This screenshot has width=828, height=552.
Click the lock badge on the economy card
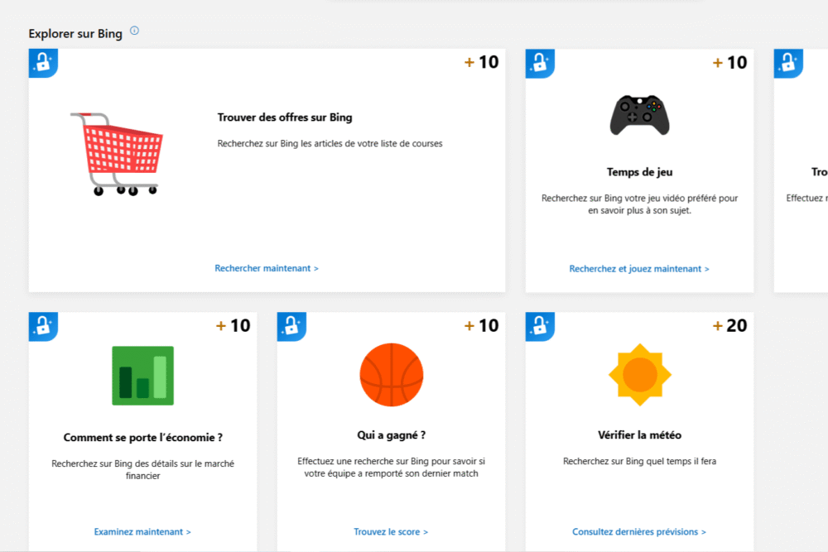43,326
